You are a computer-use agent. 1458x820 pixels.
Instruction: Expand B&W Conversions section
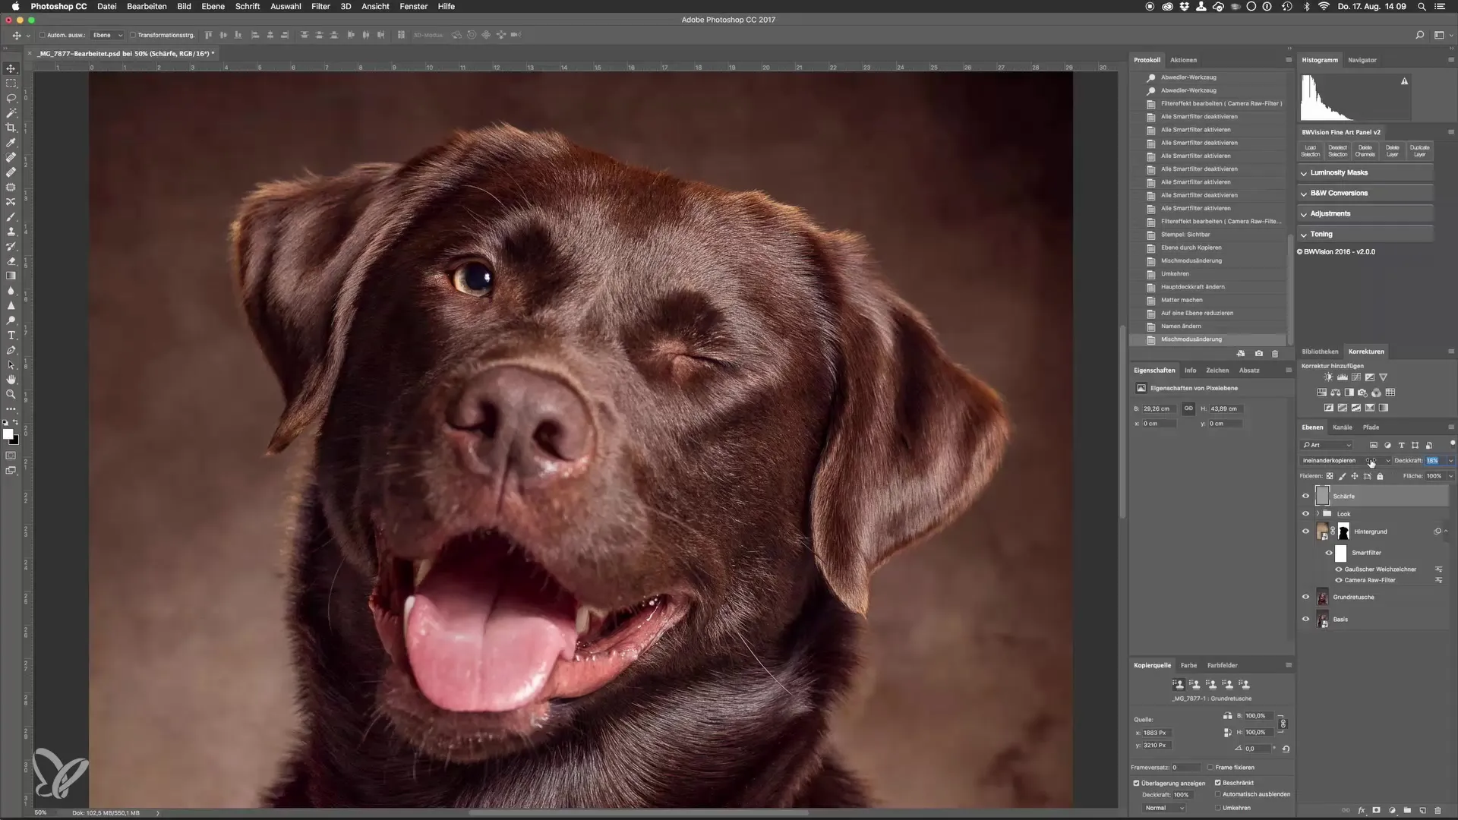[1365, 194]
